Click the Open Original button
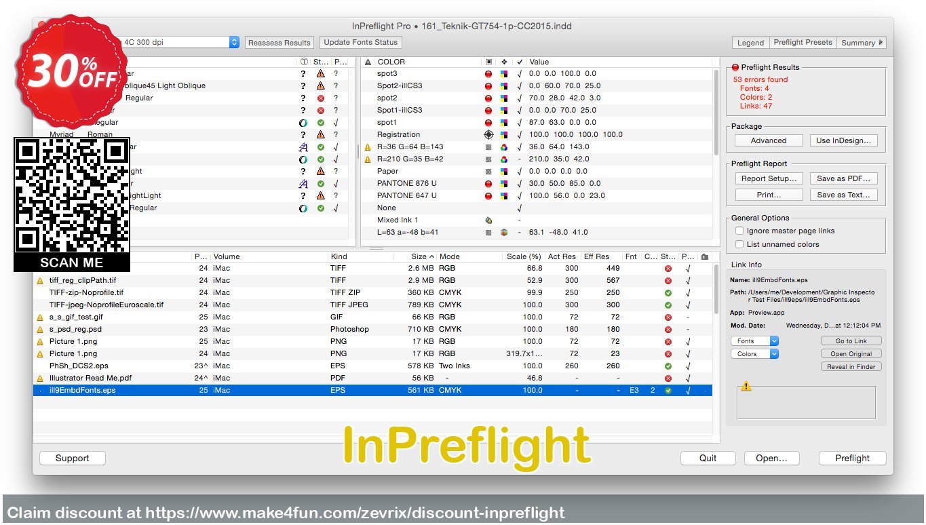Screen dimensions: 926x525 [851, 354]
